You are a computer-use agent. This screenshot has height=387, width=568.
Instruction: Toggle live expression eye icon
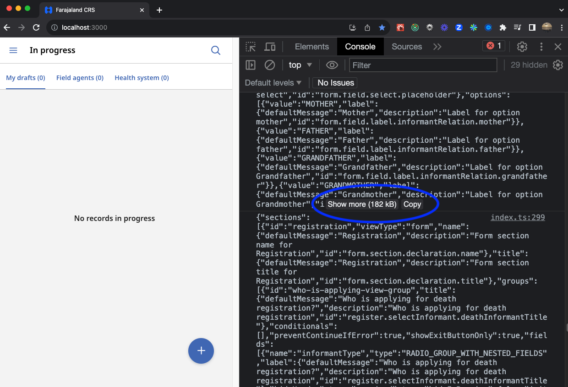332,65
